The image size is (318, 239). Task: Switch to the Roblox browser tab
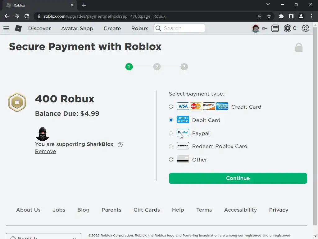pos(39,5)
